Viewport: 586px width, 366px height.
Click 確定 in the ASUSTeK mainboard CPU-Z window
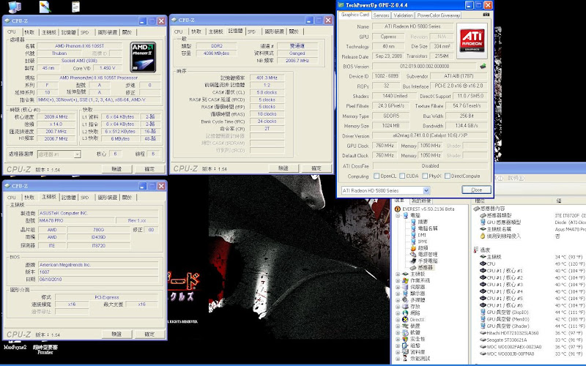(x=149, y=335)
